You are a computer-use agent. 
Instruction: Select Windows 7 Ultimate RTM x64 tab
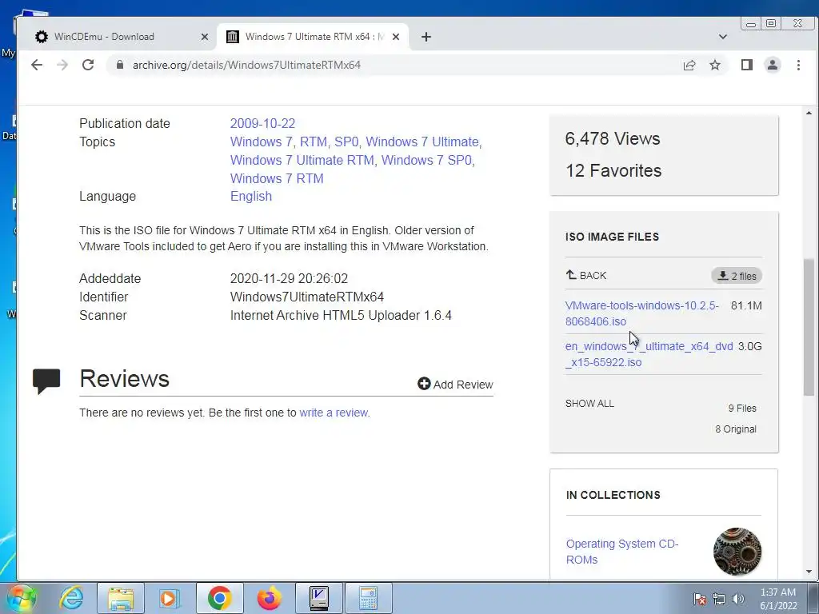[314, 37]
